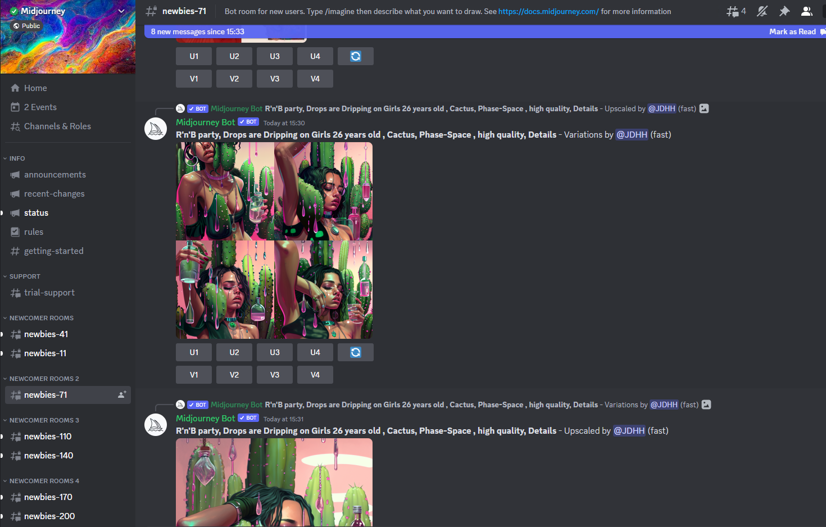Select the newbies-71 channel in sidebar
The width and height of the screenshot is (826, 527).
(68, 395)
